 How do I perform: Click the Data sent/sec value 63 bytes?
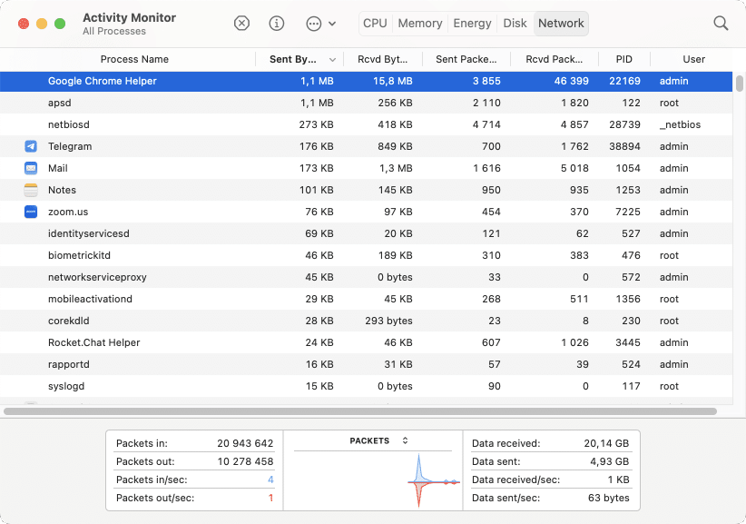608,498
